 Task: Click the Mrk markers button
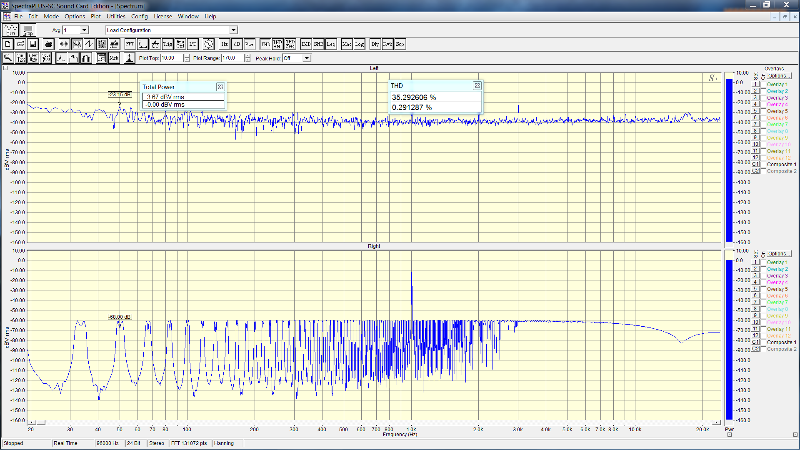[114, 58]
